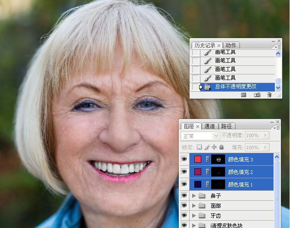Switch to the 通道 tab
This screenshot has width=290, height=228.
pyautogui.click(x=209, y=126)
